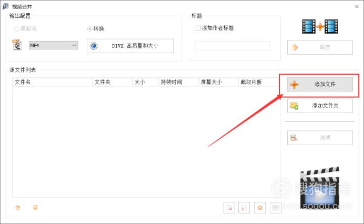Sort by 文件夹 column header
The height and width of the screenshot is (224, 364).
coord(113,82)
